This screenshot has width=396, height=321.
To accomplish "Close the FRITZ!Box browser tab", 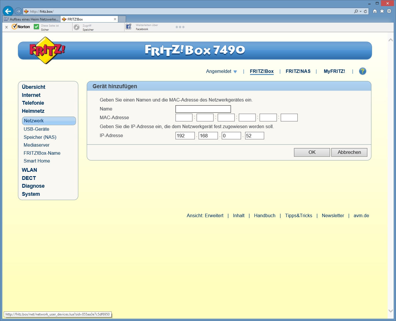I will click(115, 19).
